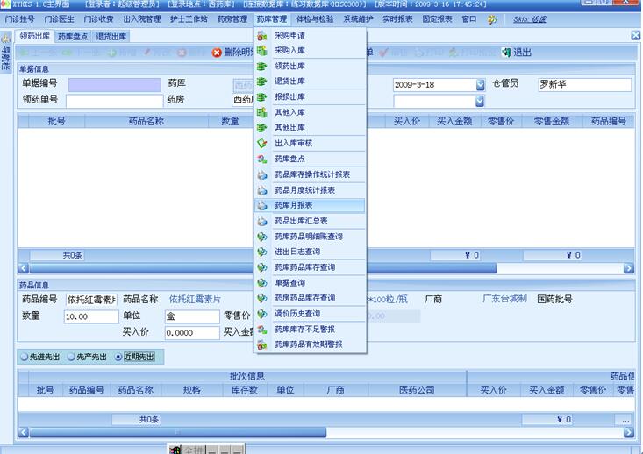
Task: Click the 单据编号 input field
Action: point(114,85)
